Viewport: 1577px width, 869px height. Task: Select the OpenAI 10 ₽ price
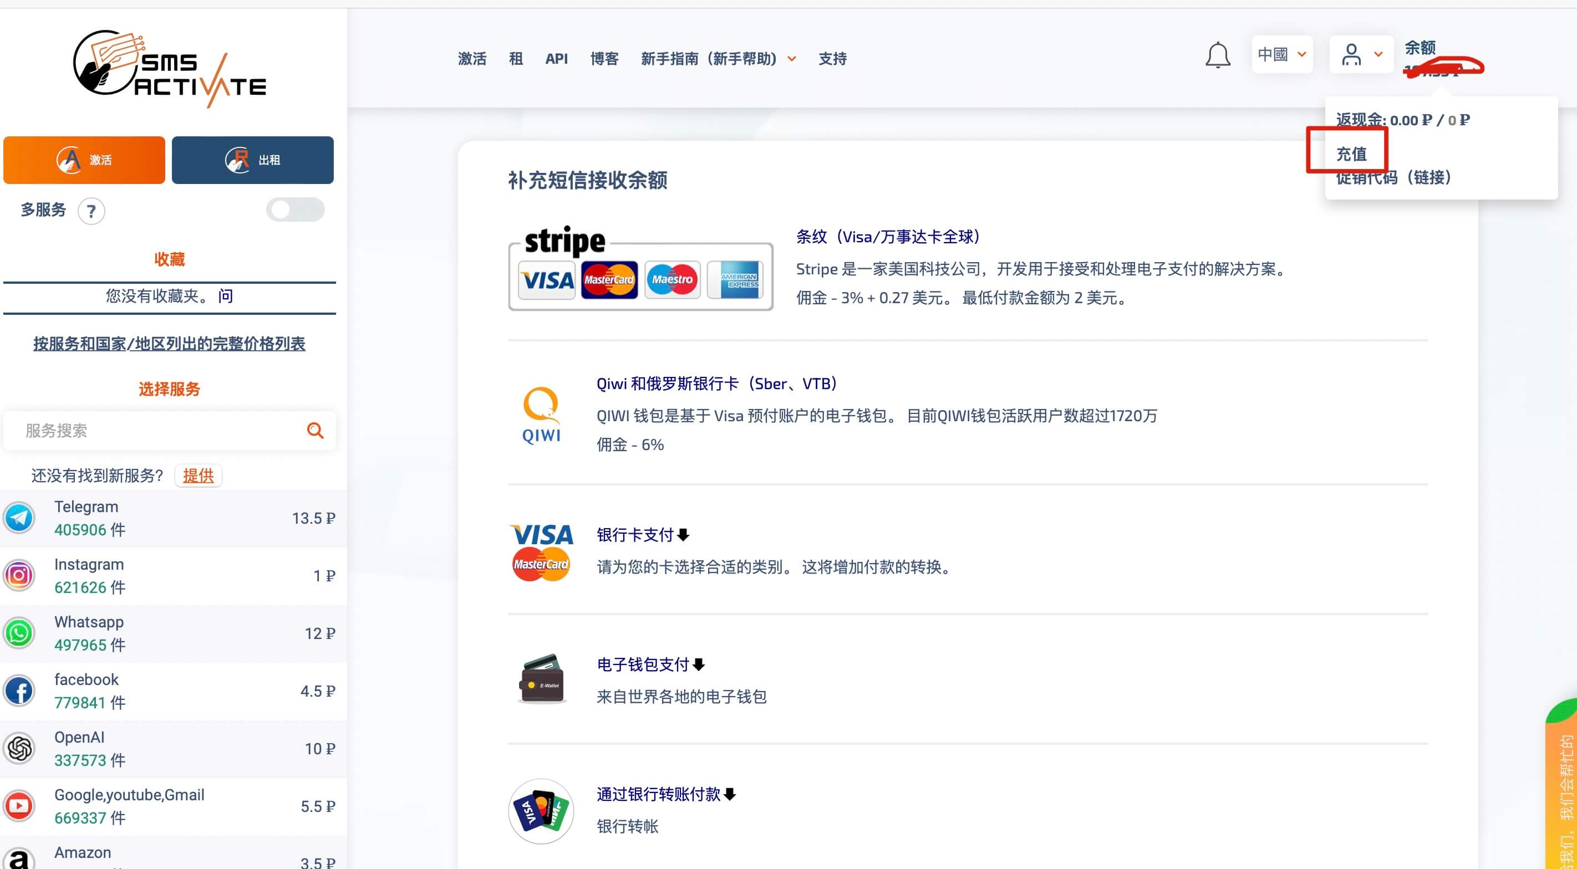pos(320,748)
